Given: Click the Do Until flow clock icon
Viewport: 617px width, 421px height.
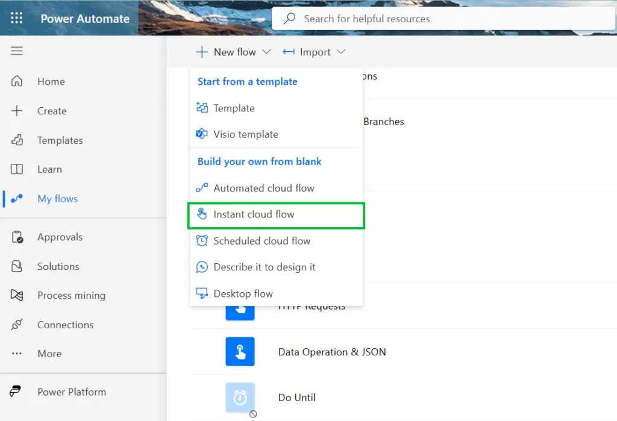Looking at the screenshot, I should click(x=240, y=398).
